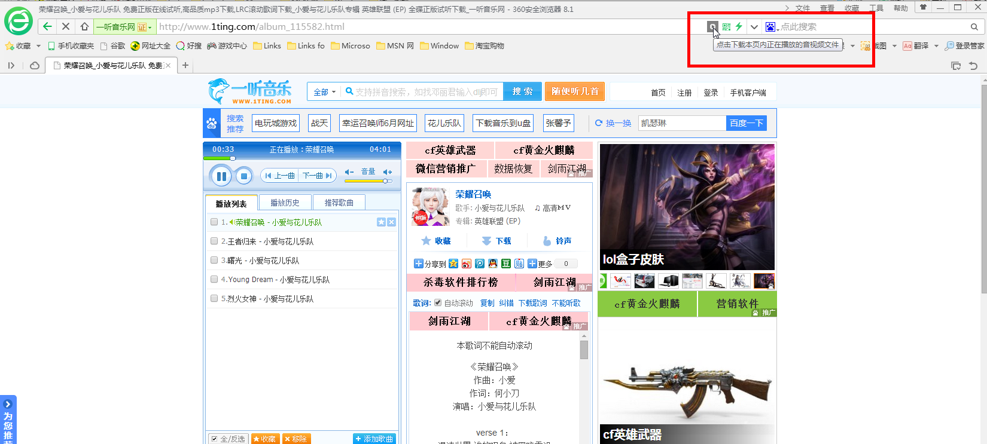The width and height of the screenshot is (987, 444).
Task: Remove 荣耀召唤 from playlist with X icon
Action: pos(391,222)
